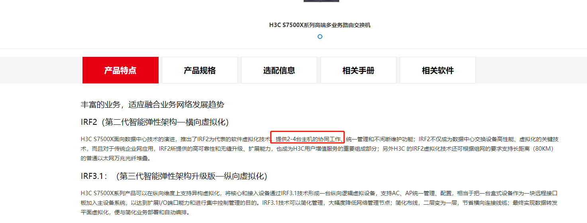
Task: Switch to the 产品规格 tab
Action: pos(200,70)
